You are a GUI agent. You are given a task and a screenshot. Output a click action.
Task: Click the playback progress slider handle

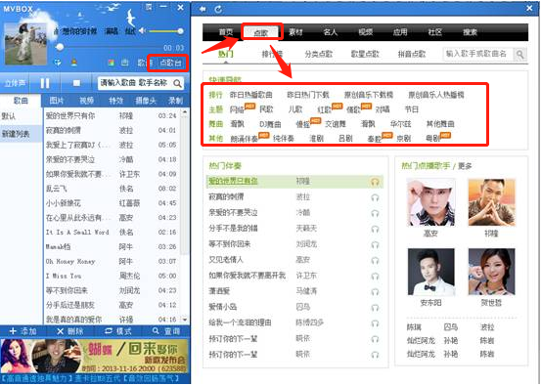pyautogui.click(x=60, y=47)
